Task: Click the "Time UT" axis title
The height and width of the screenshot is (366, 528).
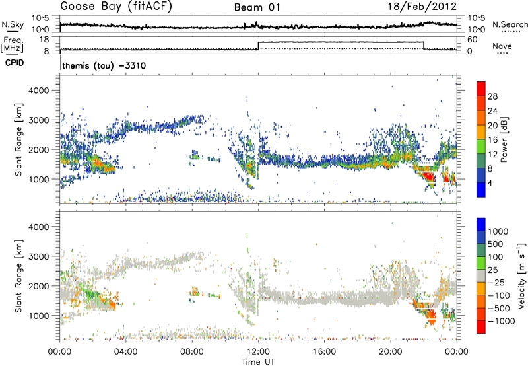Action: (258, 362)
